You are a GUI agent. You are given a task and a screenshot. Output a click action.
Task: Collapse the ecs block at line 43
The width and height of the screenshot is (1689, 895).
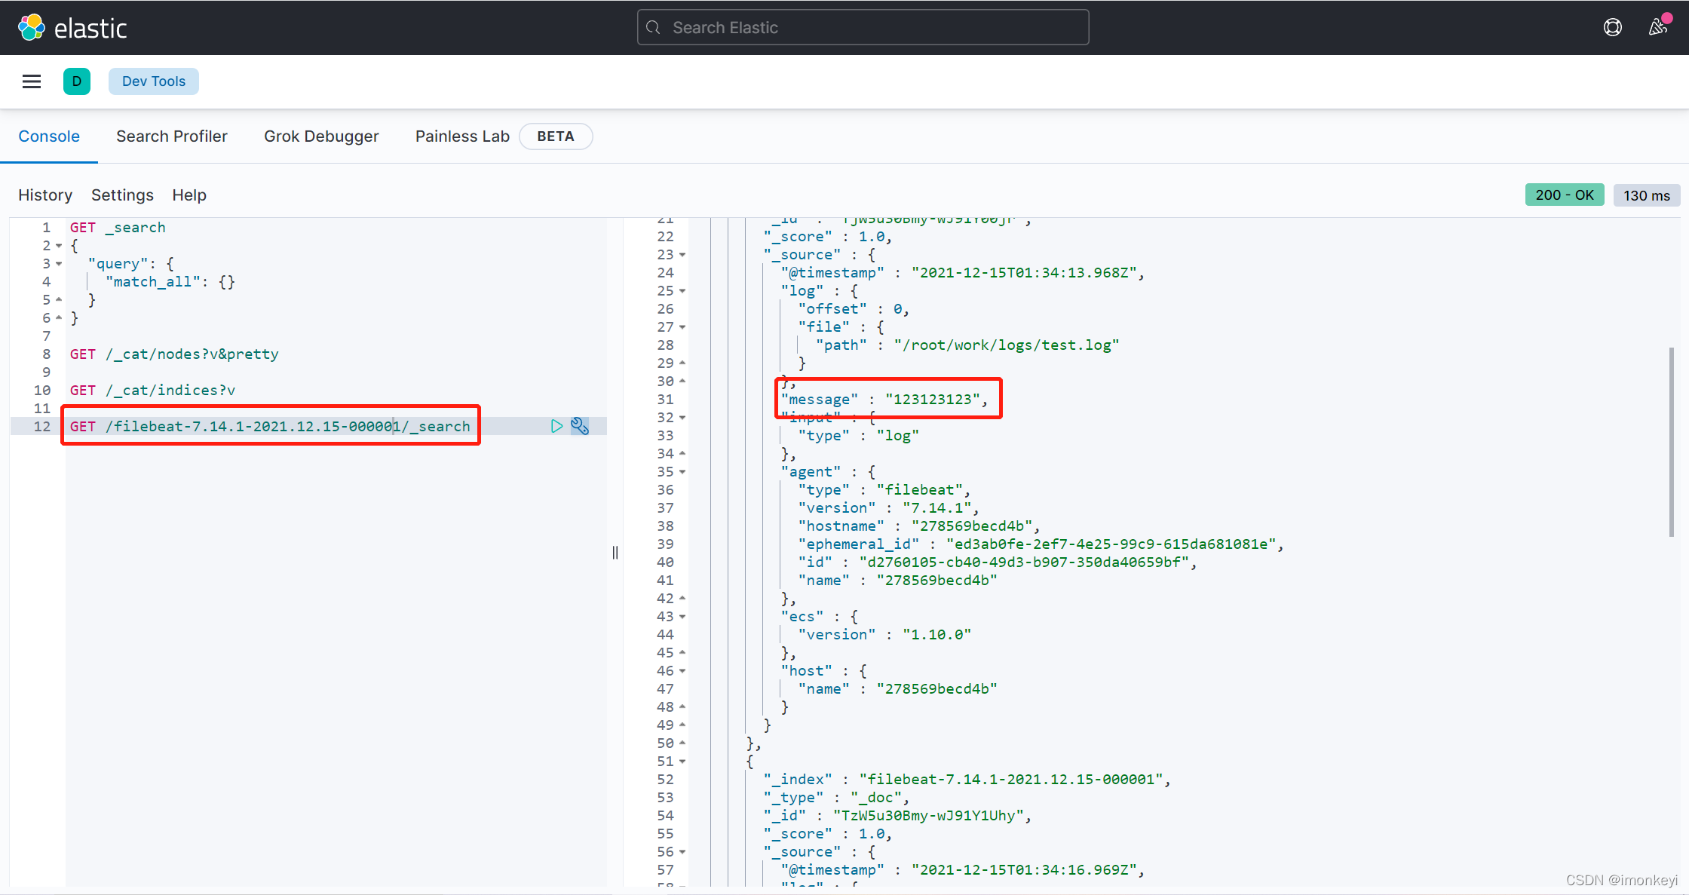pyautogui.click(x=682, y=617)
